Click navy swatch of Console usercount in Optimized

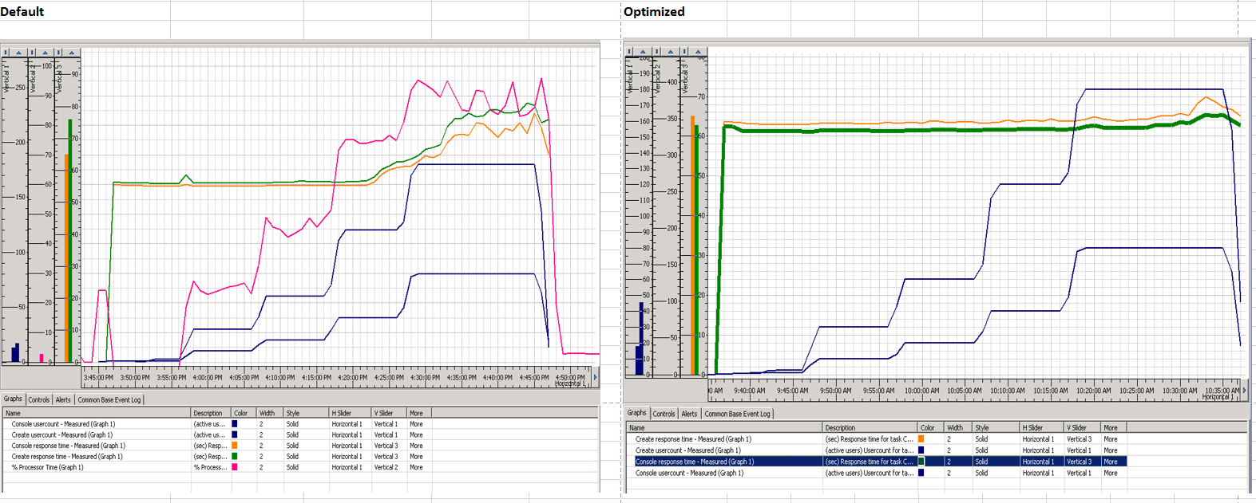(x=921, y=473)
